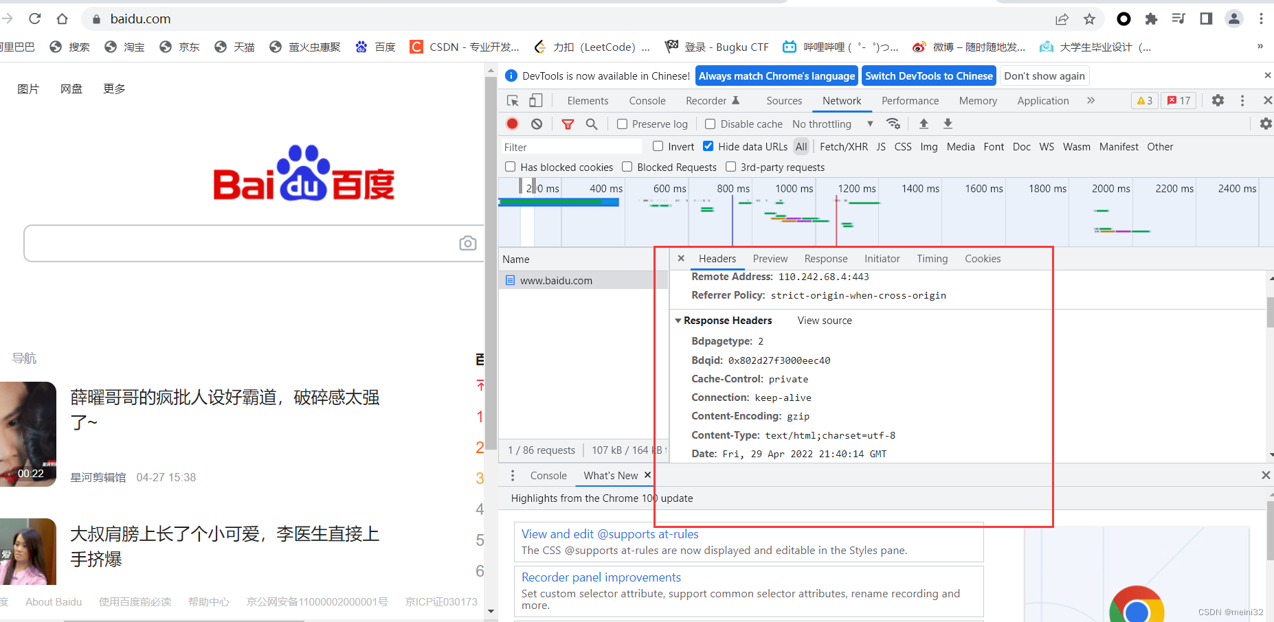This screenshot has width=1274, height=622.
Task: Reload the page with the refresh icon
Action: [x=35, y=19]
